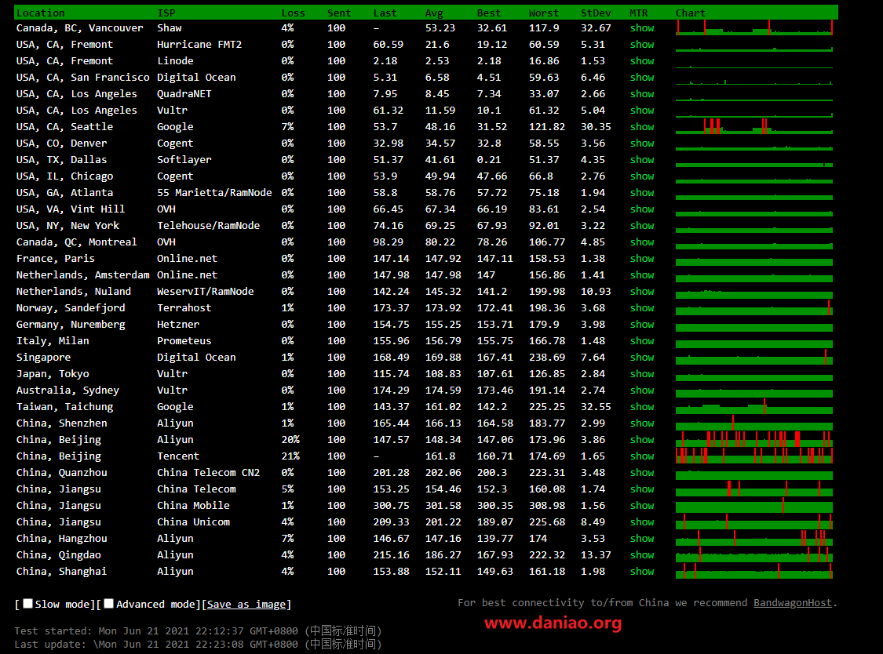The image size is (883, 654).
Task: Show MTR for Dallas Softlayer row
Action: point(642,159)
